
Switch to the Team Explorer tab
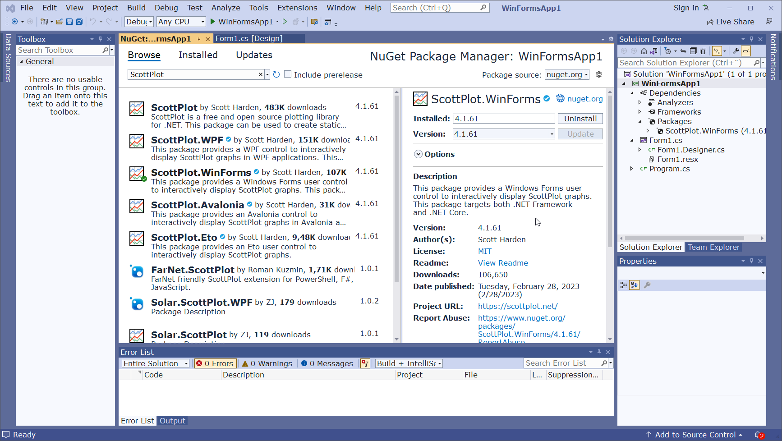pyautogui.click(x=713, y=247)
